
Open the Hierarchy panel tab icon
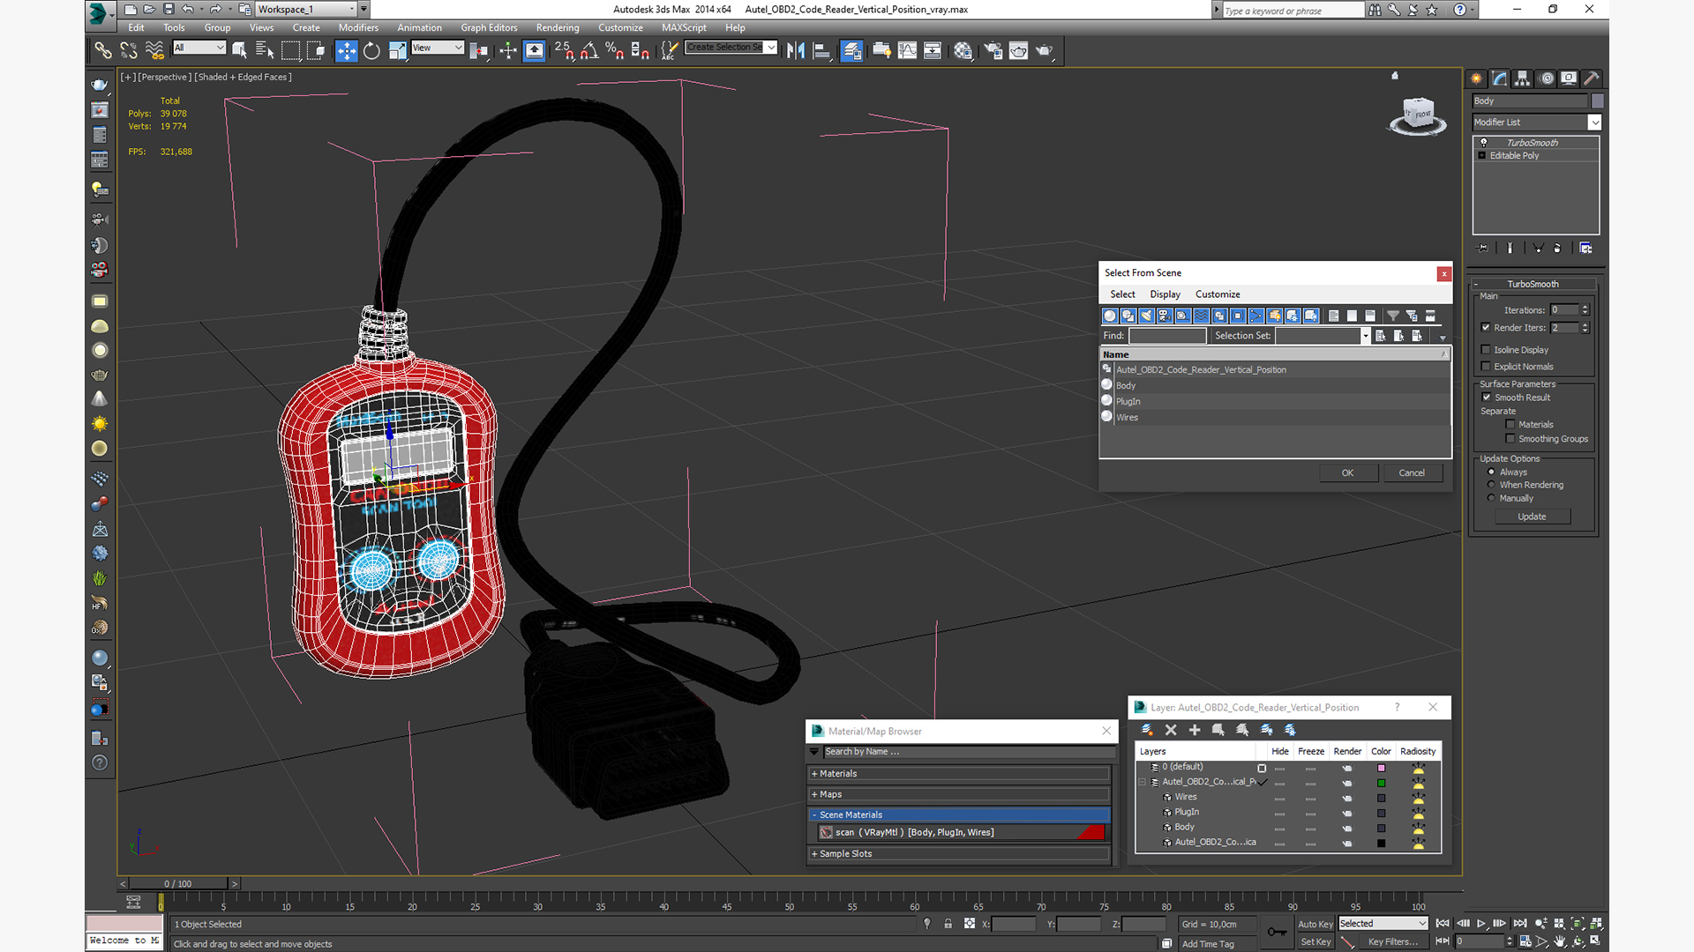coord(1523,78)
